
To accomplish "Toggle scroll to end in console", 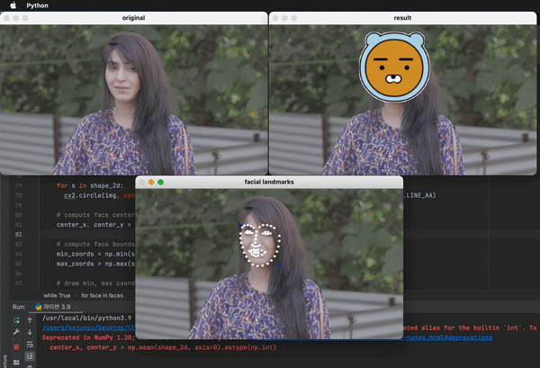I will click(30, 356).
